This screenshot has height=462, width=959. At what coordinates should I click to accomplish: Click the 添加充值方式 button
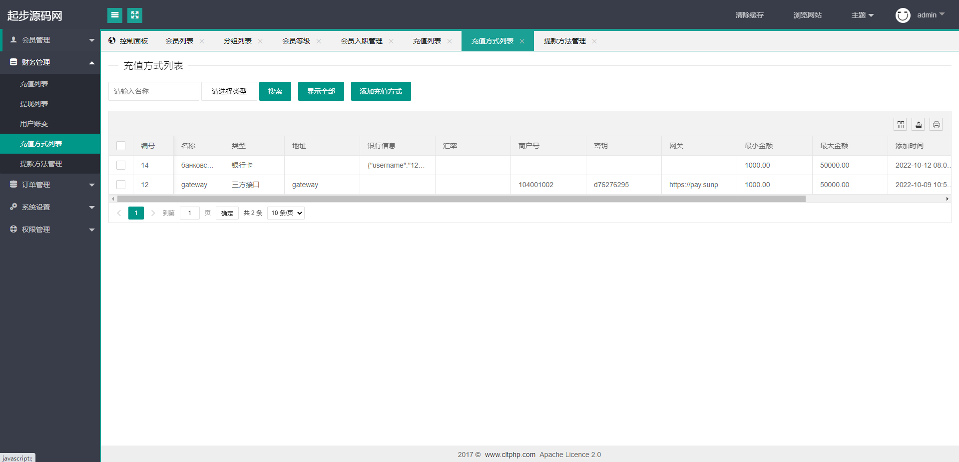coord(381,91)
